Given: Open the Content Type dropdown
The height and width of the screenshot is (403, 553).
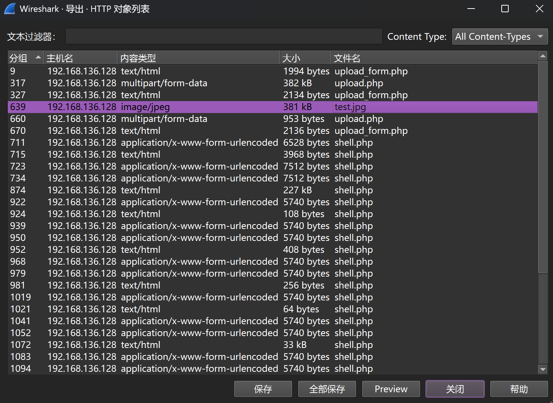Looking at the screenshot, I should pos(500,36).
